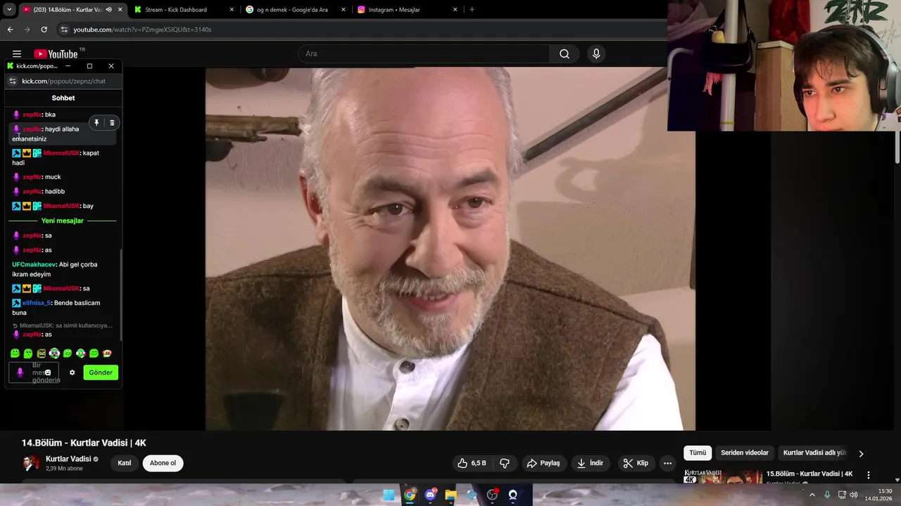Click the 15.Bölüm video thumbnail

point(723,476)
